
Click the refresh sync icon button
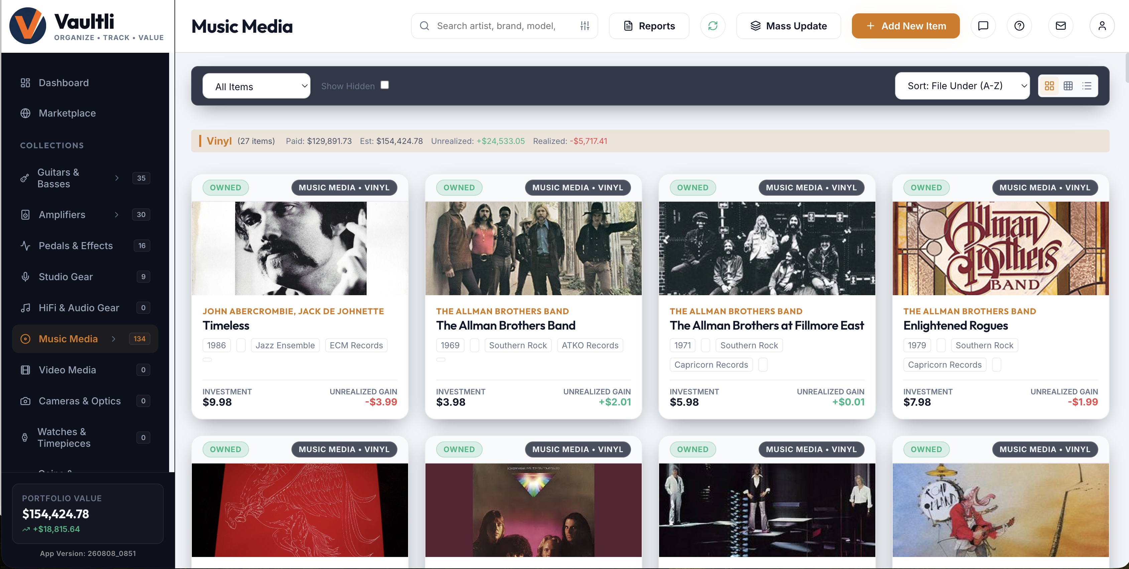[x=713, y=26]
